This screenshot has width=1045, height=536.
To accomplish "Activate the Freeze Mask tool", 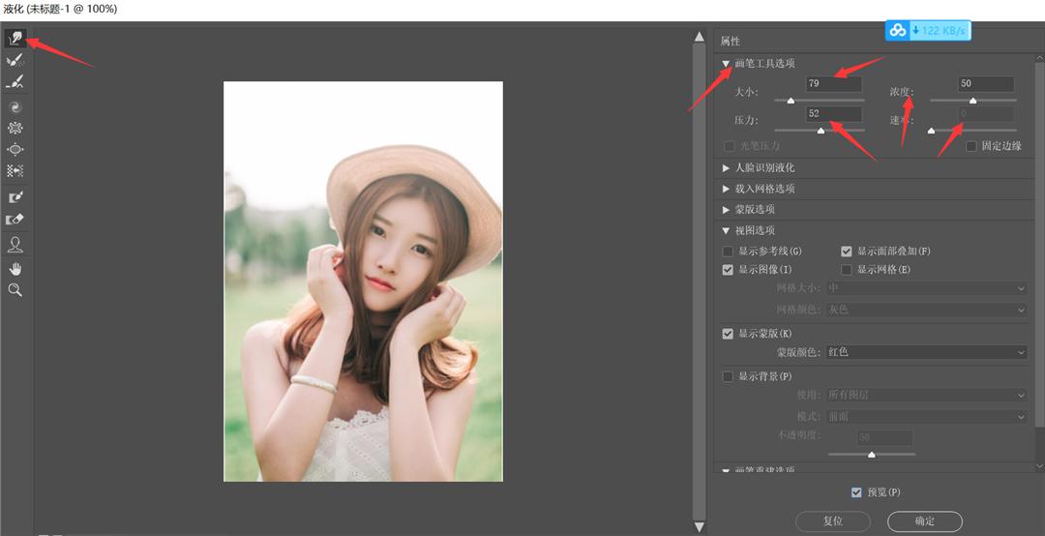I will pyautogui.click(x=15, y=197).
